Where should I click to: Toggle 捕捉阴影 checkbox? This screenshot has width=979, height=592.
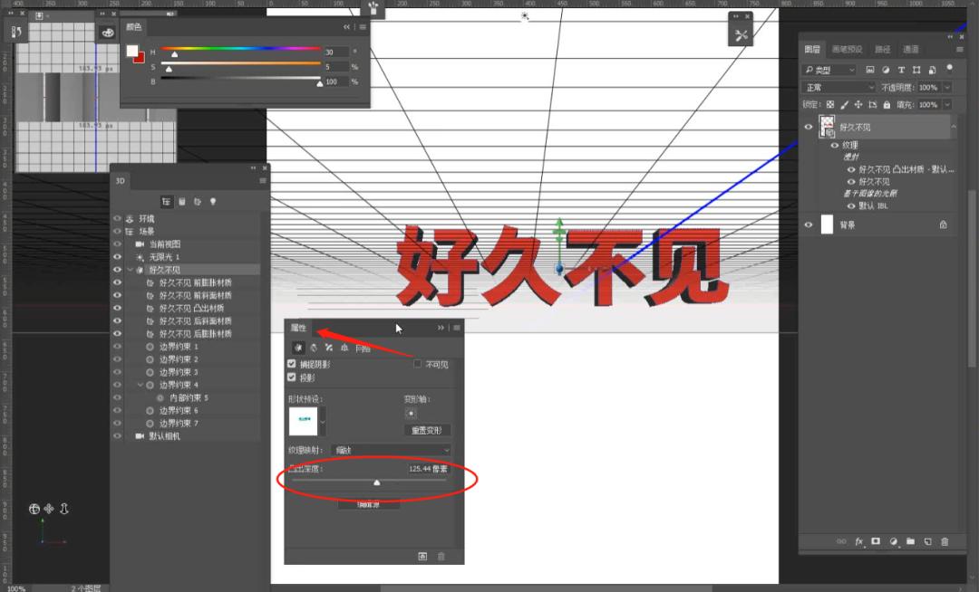tap(292, 364)
